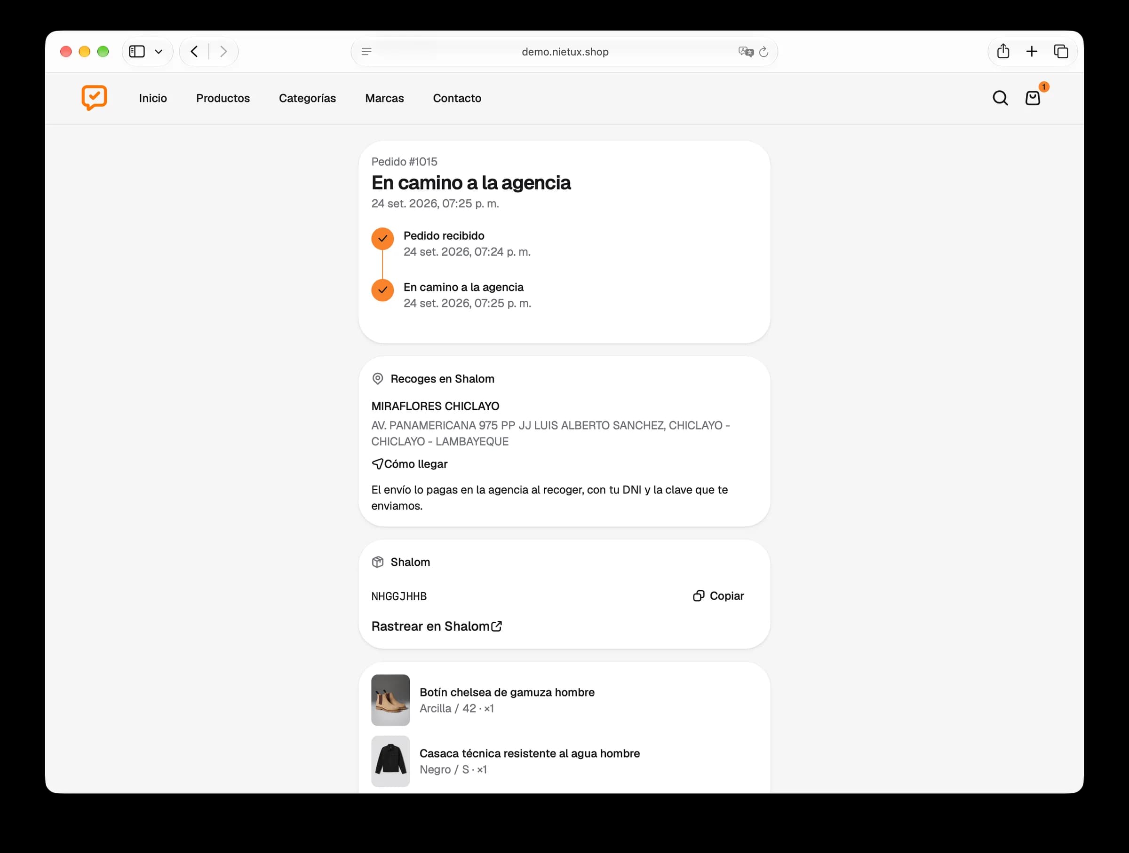Image resolution: width=1129 pixels, height=853 pixels.
Task: Click MIRAFLORES CHICLAYO agency name
Action: pyautogui.click(x=435, y=406)
